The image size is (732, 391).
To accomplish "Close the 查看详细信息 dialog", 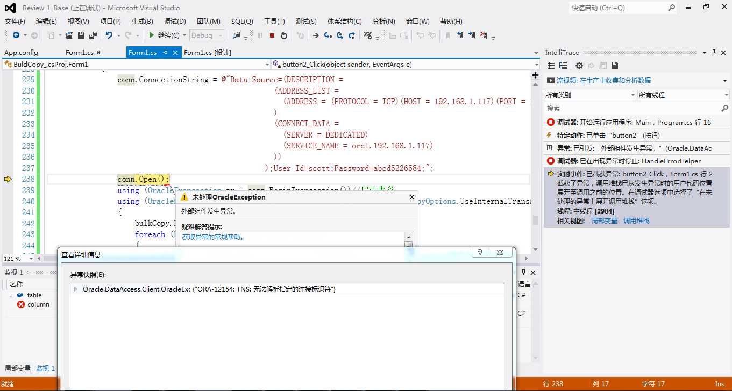I will click(500, 252).
